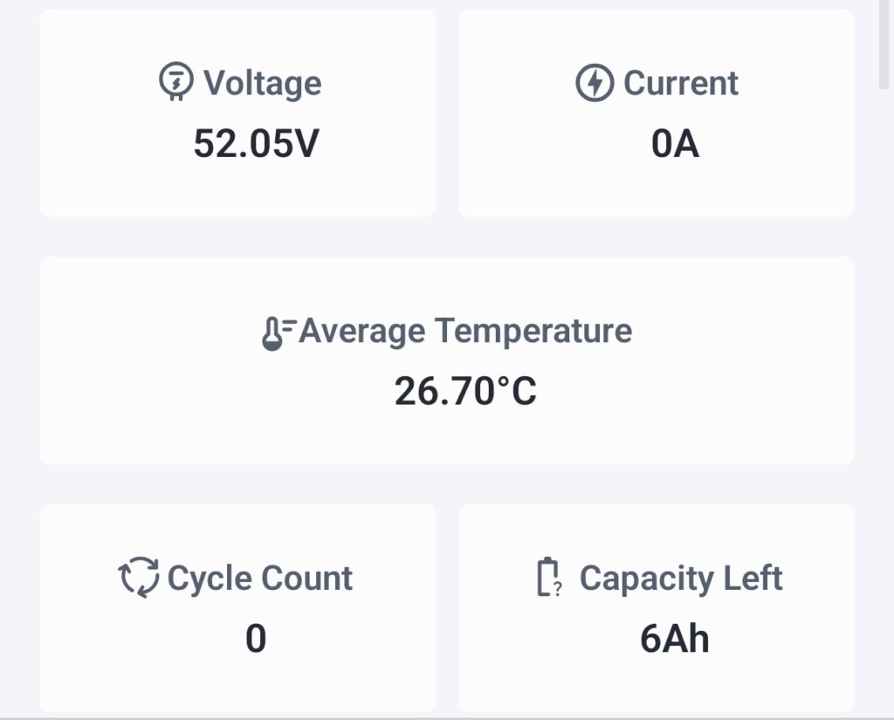Viewport: 894px width, 720px height.
Task: Click the Cycle Count label
Action: coord(259,578)
